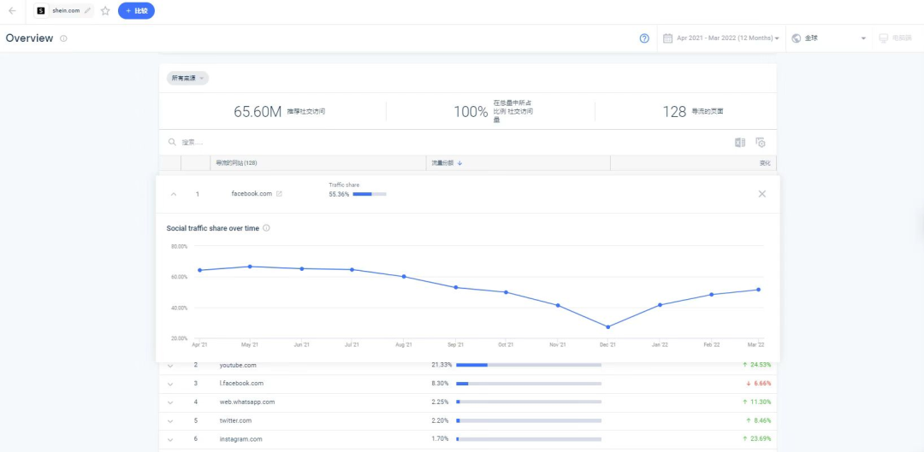Click the info icon next to Overview
The width and height of the screenshot is (924, 452).
click(x=64, y=38)
